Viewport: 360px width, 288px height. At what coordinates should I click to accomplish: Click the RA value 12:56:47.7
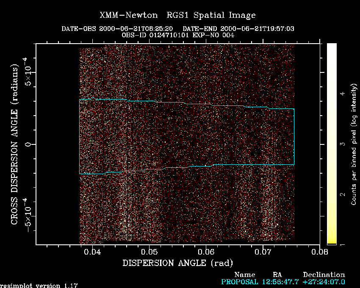[280, 282]
